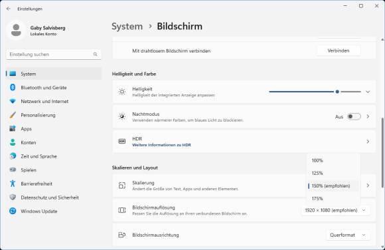The image size is (385, 250).
Task: Turn on the Nachtmodus switch
Action: click(x=354, y=116)
